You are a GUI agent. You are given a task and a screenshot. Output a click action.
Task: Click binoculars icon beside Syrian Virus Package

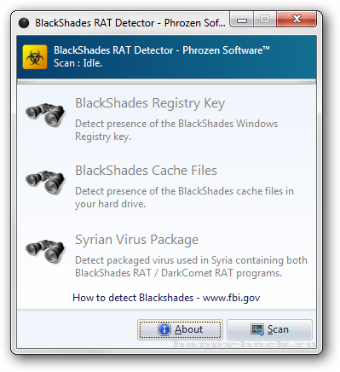coord(45,251)
